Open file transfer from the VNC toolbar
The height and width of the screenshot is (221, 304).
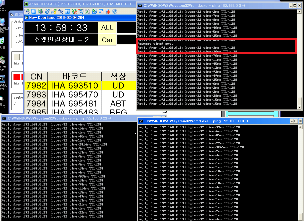pyautogui.click(x=94, y=11)
